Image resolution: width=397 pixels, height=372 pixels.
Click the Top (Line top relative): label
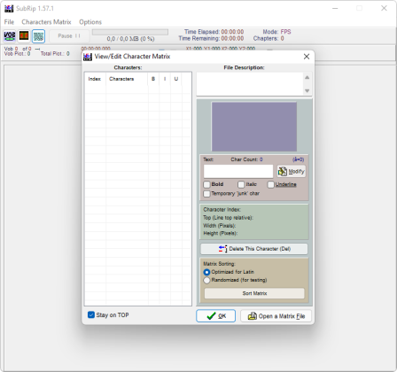[228, 218]
